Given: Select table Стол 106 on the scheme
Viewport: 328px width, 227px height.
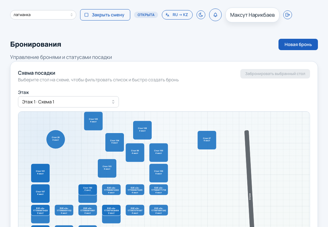Looking at the screenshot, I should pyautogui.click(x=159, y=173).
